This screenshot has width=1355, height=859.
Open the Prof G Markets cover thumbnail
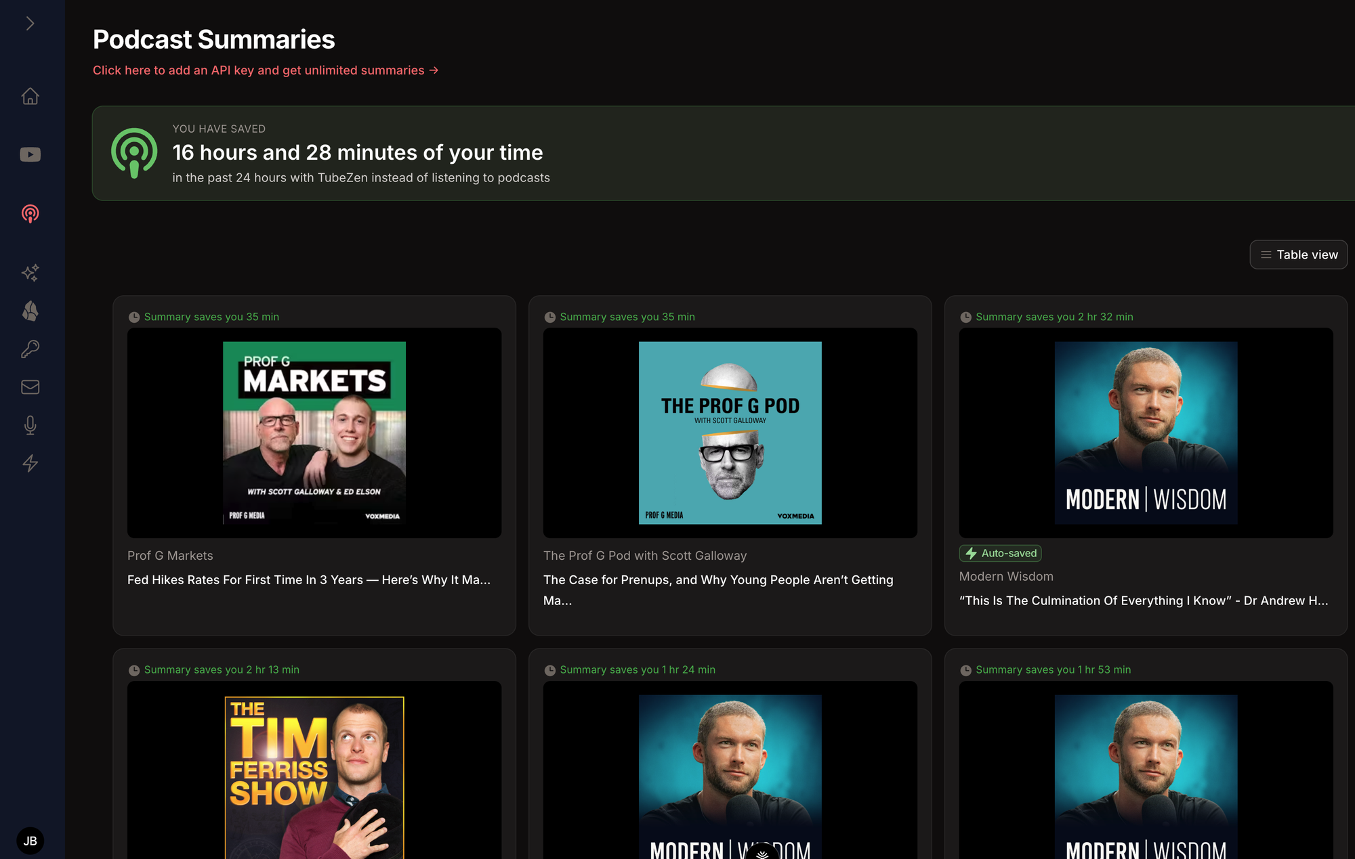(314, 433)
